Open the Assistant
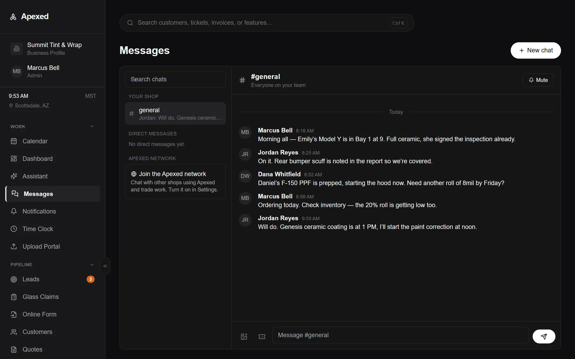The width and height of the screenshot is (575, 359). coord(52,176)
